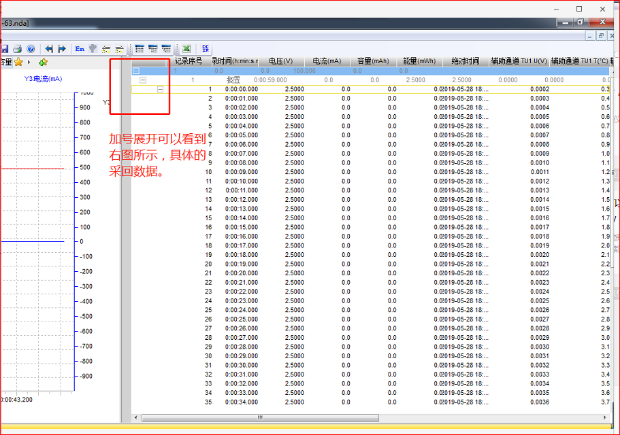
Task: Select record row 10 at 0:00:09.000
Action: pyautogui.click(x=370, y=172)
